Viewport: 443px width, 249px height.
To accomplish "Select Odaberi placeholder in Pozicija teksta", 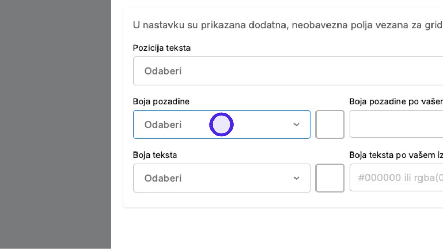I will (x=163, y=71).
